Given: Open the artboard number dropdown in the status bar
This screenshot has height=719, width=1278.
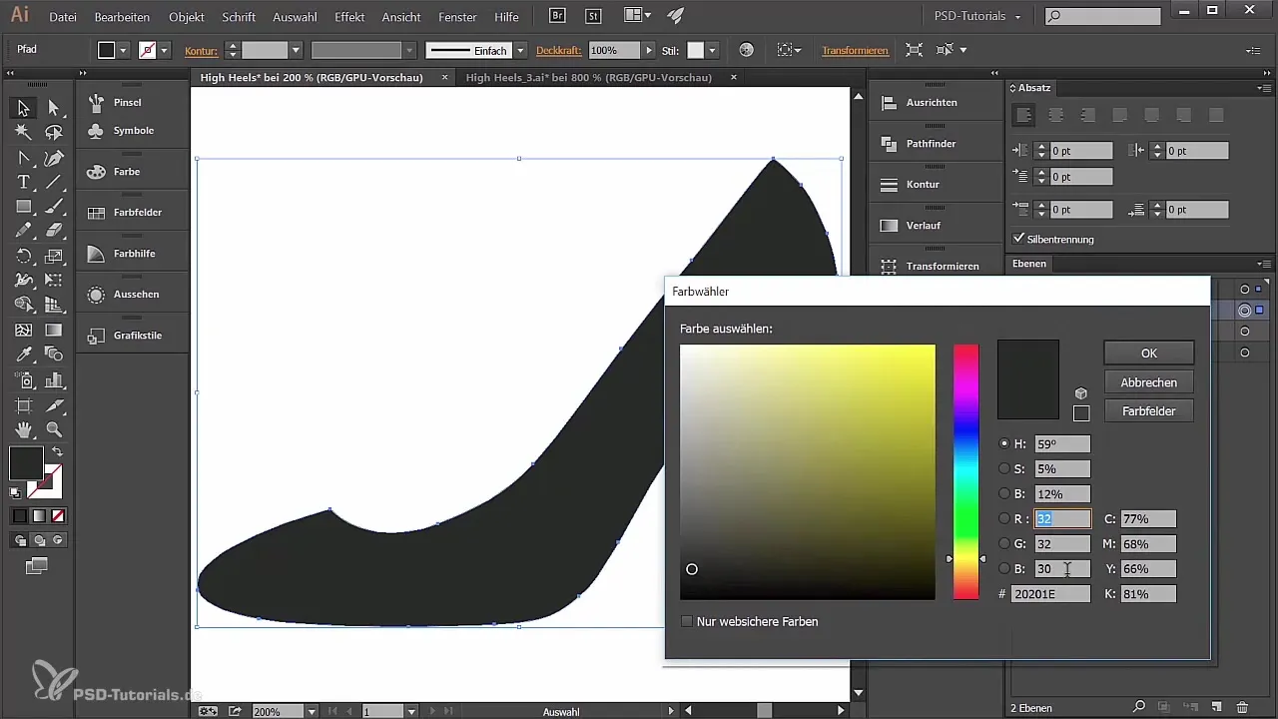Looking at the screenshot, I should pyautogui.click(x=411, y=711).
